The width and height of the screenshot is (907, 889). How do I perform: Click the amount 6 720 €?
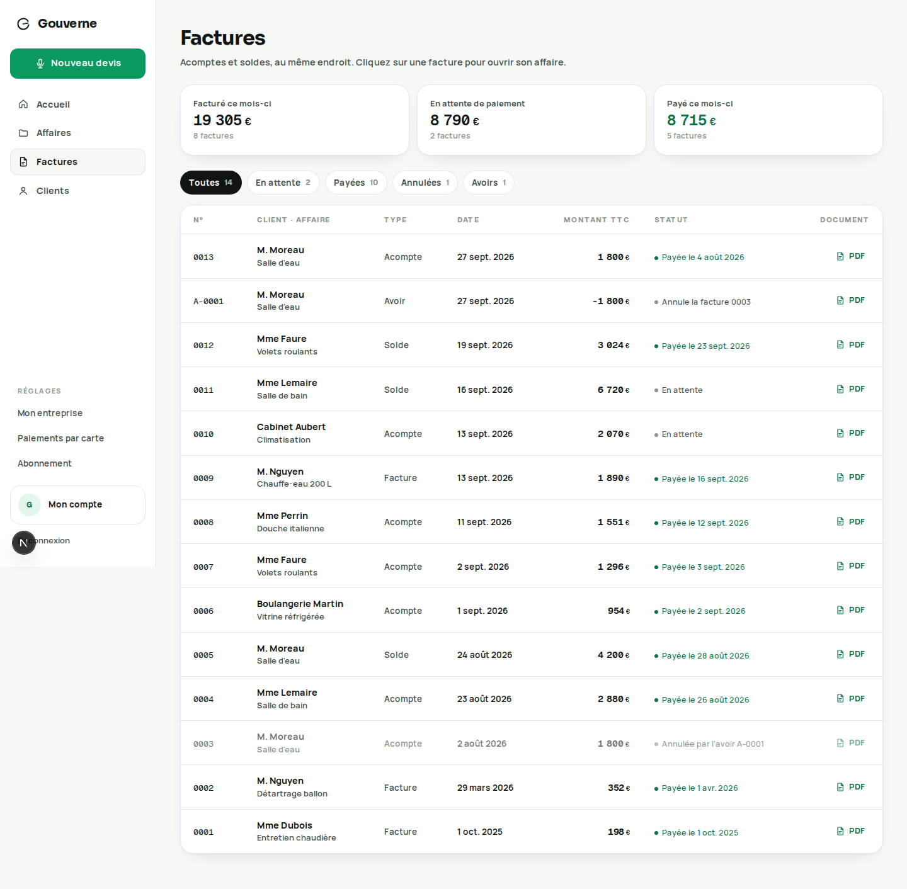click(613, 390)
